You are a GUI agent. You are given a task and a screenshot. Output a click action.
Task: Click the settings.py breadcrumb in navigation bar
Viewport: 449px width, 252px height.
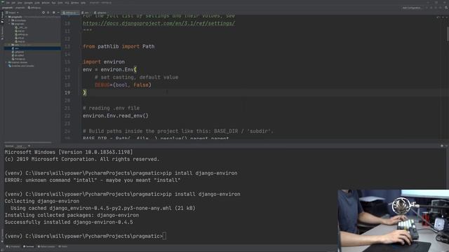tap(34, 8)
